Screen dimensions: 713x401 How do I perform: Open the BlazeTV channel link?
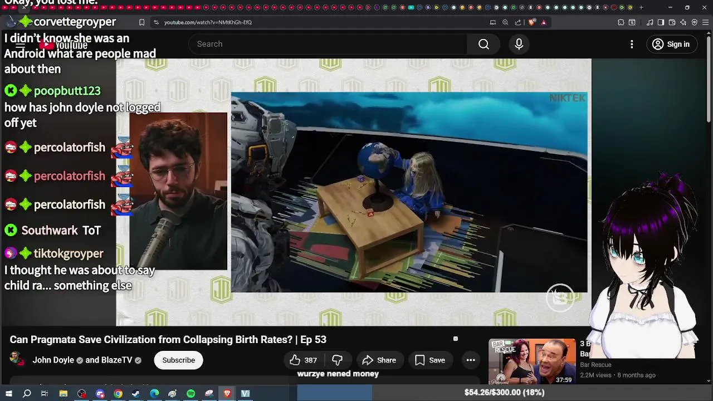tap(116, 360)
